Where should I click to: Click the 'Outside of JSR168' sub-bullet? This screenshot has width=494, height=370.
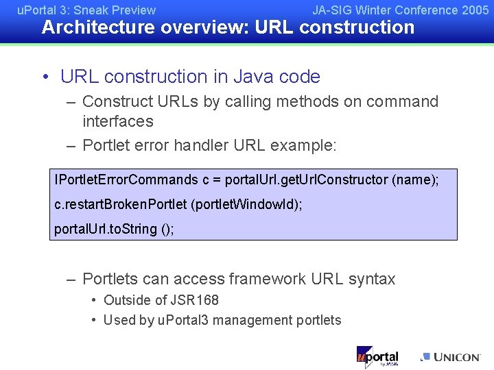(x=161, y=300)
